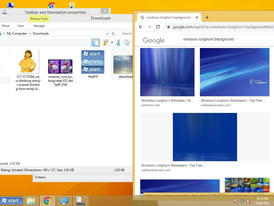Expand the Downloads breadcrumb arrow

30,34
